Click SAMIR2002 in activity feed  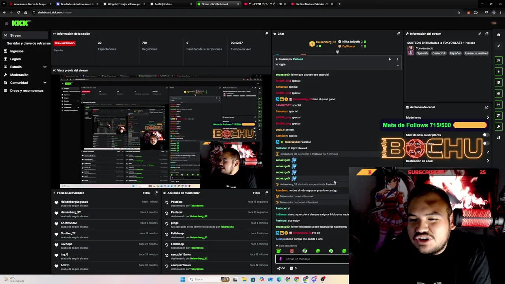69,223
